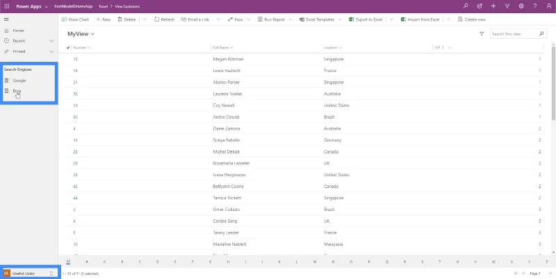Open advanced find funnel in top bar
Image resolution: width=556 pixels, height=279 pixels.
[x=507, y=6]
